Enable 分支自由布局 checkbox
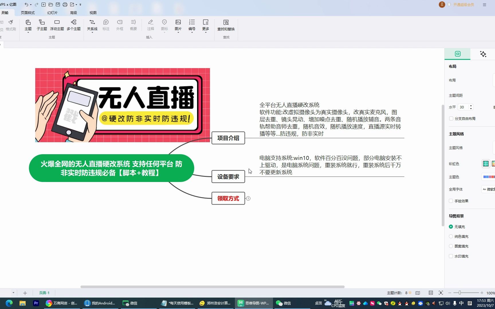495x309 pixels. (x=451, y=118)
